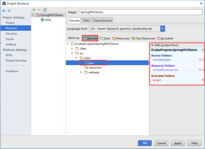Edit properties of src\main\resources folder

(x=200, y=70)
